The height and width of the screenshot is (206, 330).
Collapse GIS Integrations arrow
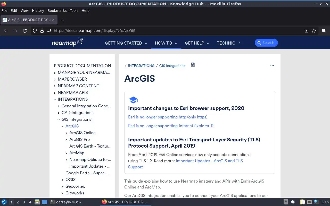coord(59,119)
